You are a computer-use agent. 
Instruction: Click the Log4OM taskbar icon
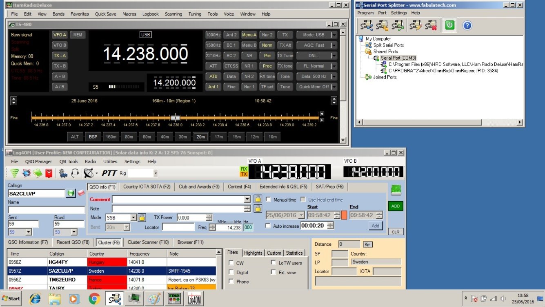coord(194,299)
